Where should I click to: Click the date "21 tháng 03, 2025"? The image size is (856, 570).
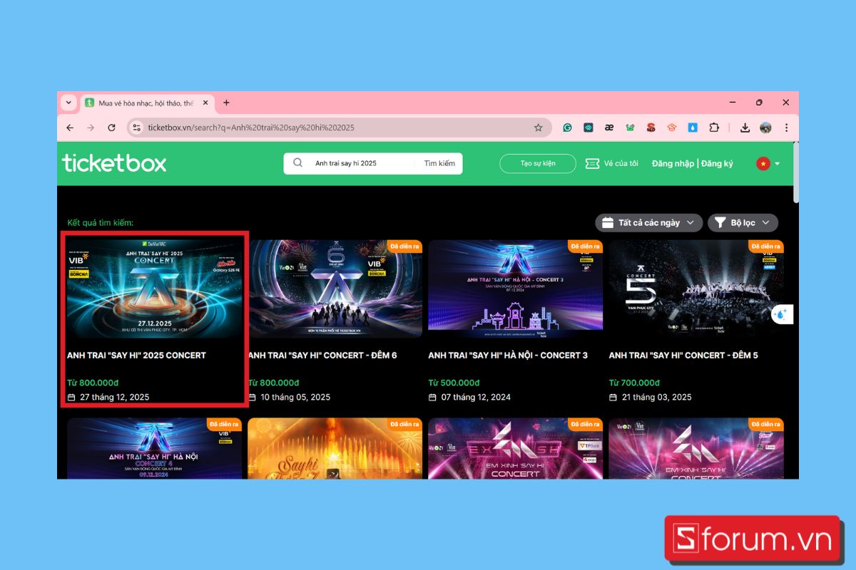tap(656, 397)
